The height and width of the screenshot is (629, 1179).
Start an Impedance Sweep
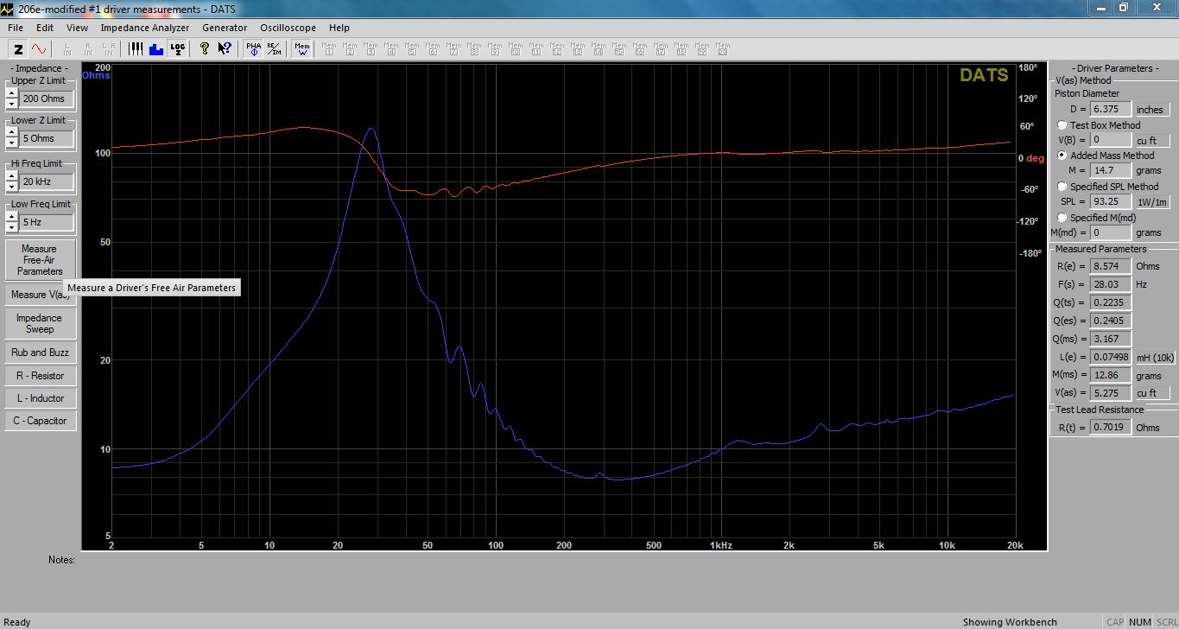pos(40,323)
